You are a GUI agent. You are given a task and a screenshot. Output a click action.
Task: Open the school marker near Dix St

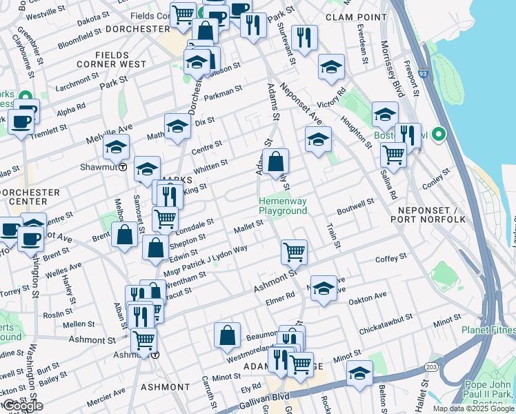[177, 128]
